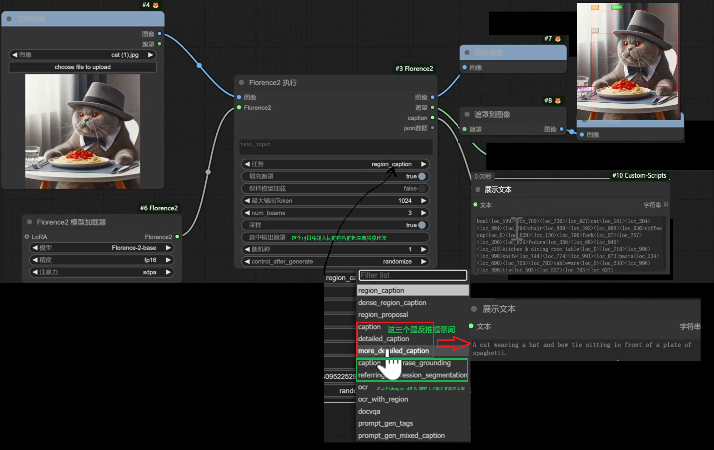Click left arrow on 图像 cat (1).jpg selector
This screenshot has width=714, height=450.
(x=15, y=55)
